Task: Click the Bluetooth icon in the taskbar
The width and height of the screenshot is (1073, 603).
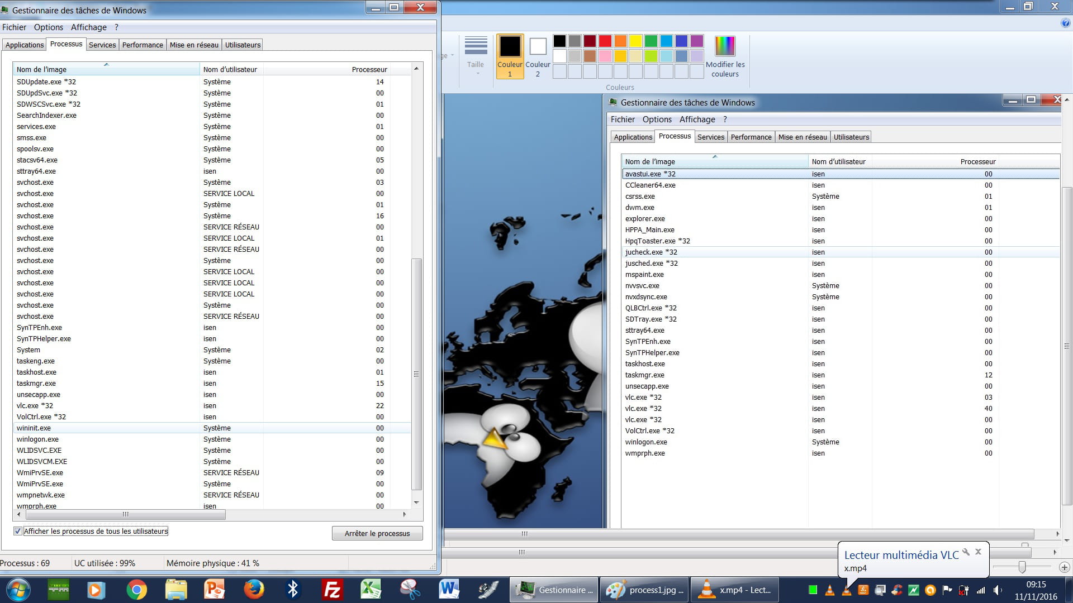Action: (293, 590)
